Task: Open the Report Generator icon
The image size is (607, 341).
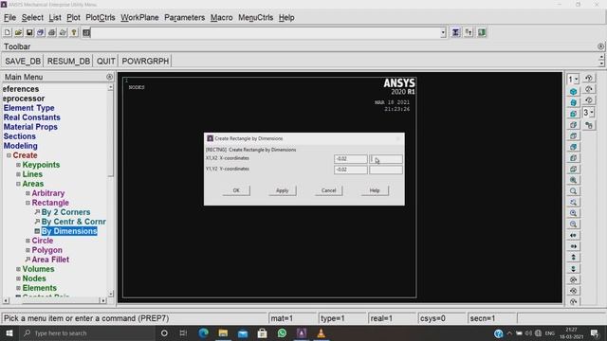Action: click(63, 32)
